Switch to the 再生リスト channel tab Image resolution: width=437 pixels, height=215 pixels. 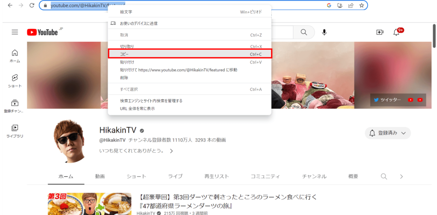[x=216, y=176]
